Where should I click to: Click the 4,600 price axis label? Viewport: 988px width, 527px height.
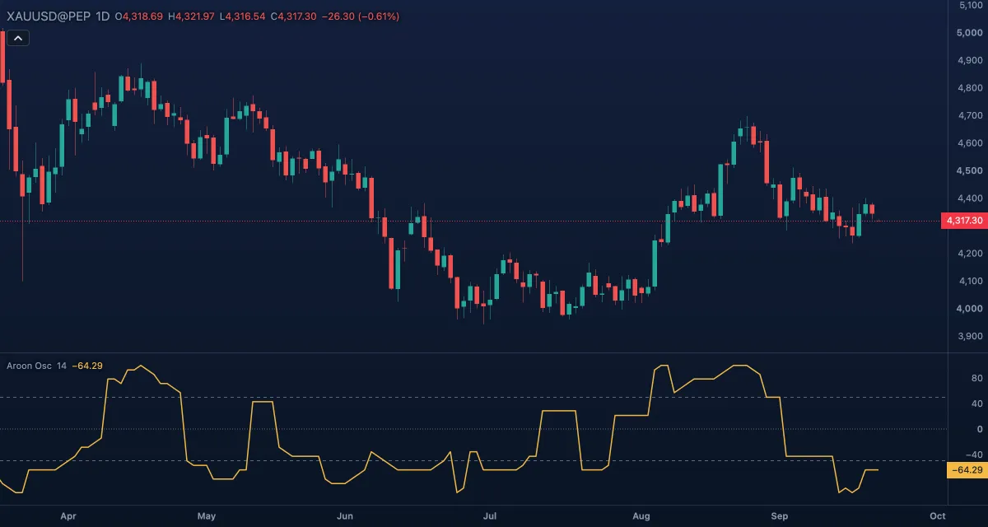[x=970, y=143]
